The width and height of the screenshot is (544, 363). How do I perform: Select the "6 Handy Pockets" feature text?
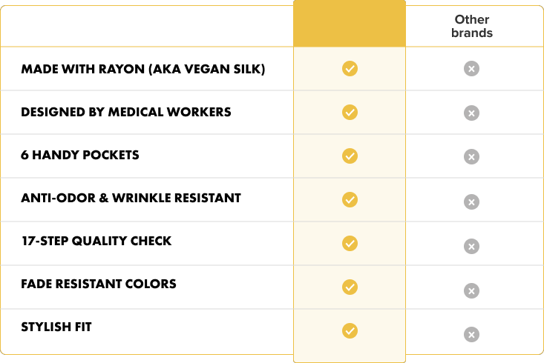[x=80, y=156]
